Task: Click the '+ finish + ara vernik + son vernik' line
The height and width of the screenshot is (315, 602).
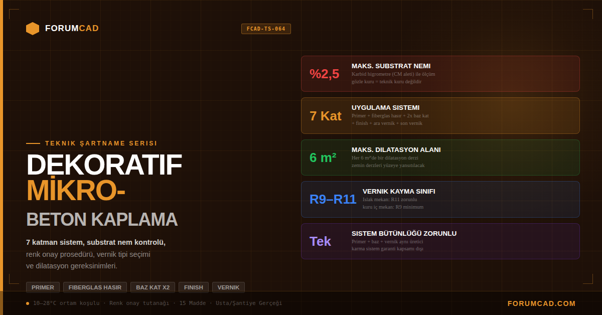Action: pos(387,123)
